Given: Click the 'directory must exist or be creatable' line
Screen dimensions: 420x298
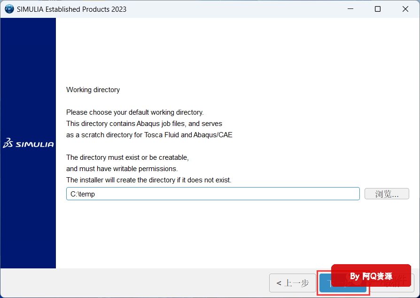Looking at the screenshot, I should click(x=127, y=157).
